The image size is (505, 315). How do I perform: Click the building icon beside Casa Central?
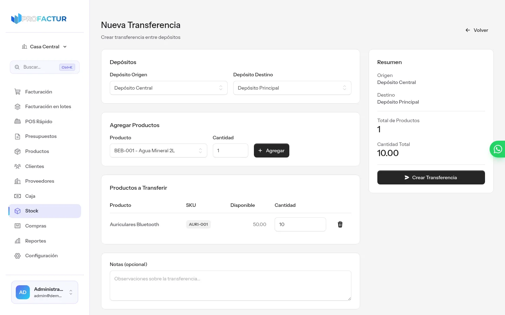(25, 47)
